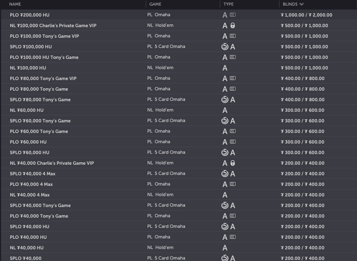Open PLO ₮100,000 Tony's Game VIP table
The image size is (357, 261).
tap(44, 36)
